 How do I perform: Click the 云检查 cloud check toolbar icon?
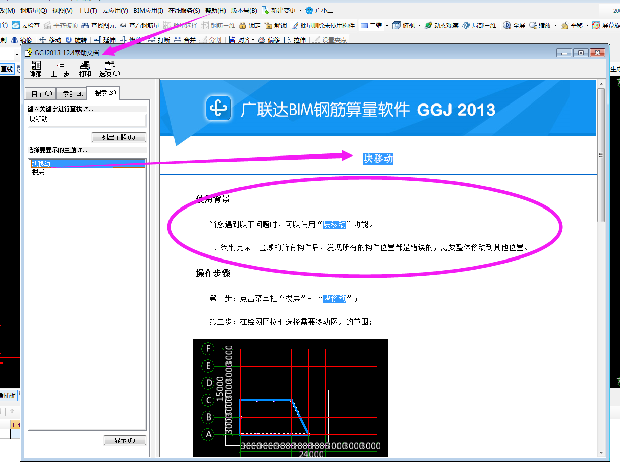26,25
